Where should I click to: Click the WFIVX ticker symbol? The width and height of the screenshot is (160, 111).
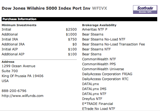[x=99, y=8]
